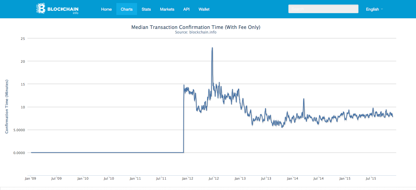Expand the English language dropdown

[374, 9]
